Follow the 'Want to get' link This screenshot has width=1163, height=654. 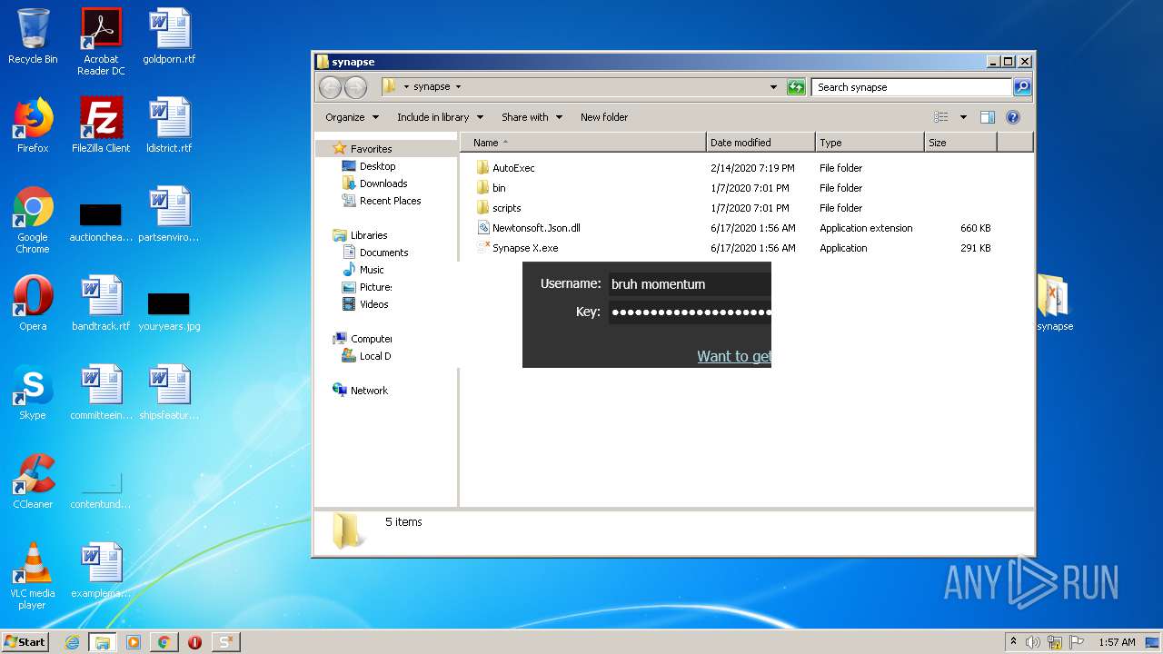coord(734,356)
